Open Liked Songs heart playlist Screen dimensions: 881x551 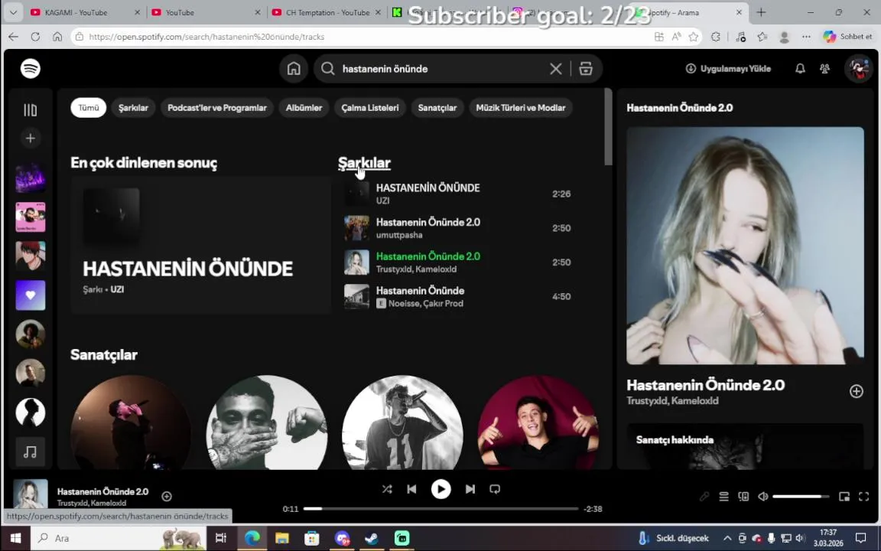(x=31, y=295)
